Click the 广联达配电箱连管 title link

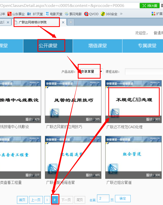point(61,182)
